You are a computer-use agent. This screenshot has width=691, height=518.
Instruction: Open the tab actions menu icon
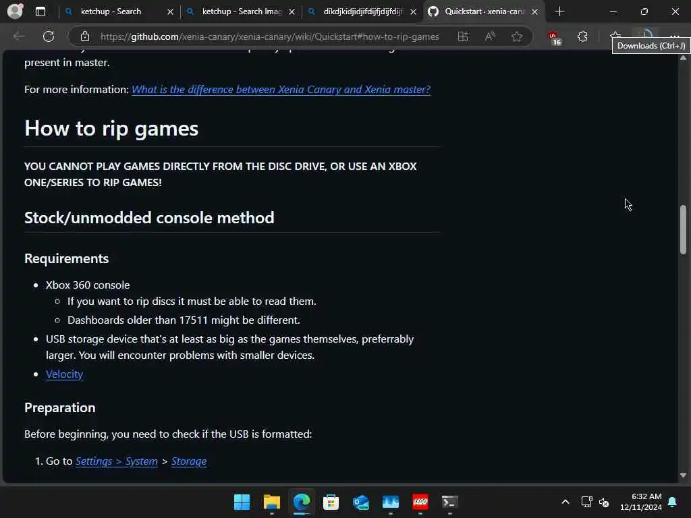click(40, 11)
